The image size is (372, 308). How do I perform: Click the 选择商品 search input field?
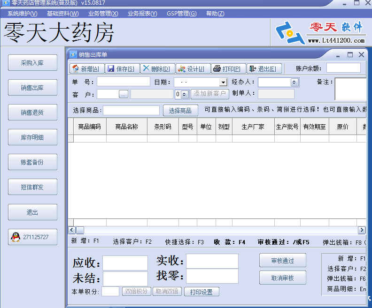pyautogui.click(x=131, y=111)
